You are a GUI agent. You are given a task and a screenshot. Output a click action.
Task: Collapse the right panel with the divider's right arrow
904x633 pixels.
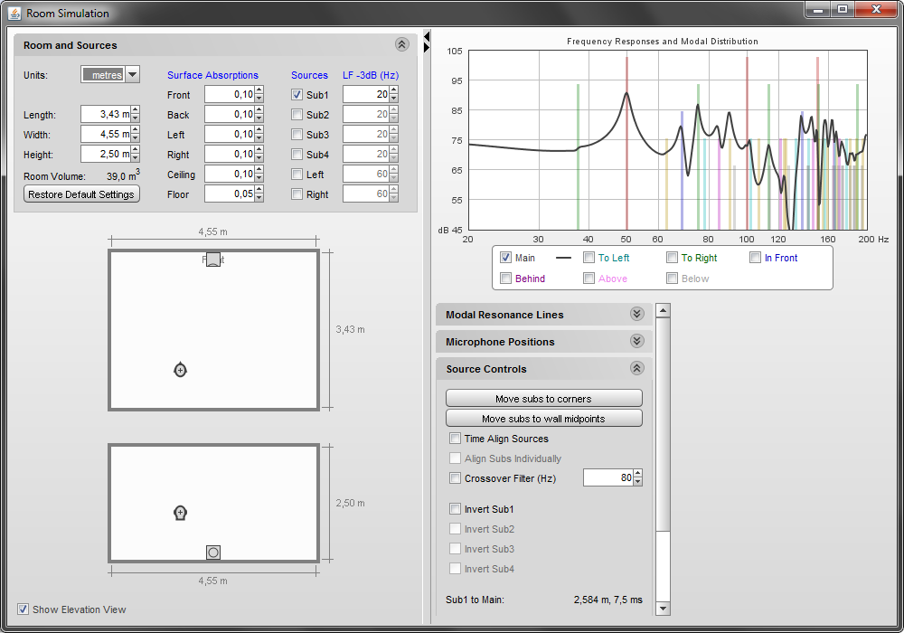click(427, 48)
